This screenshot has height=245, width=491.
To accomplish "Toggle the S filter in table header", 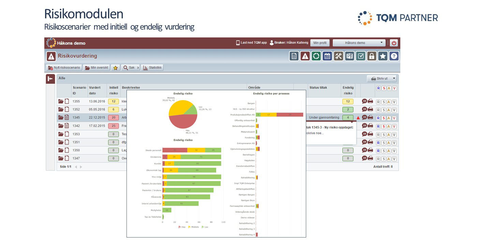I will (x=384, y=88).
